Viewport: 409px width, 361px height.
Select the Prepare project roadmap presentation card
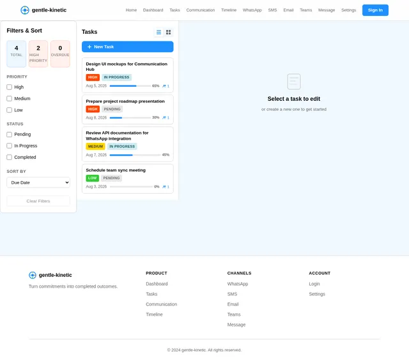tap(128, 110)
